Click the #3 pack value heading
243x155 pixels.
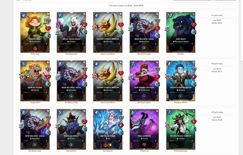pyautogui.click(x=217, y=112)
